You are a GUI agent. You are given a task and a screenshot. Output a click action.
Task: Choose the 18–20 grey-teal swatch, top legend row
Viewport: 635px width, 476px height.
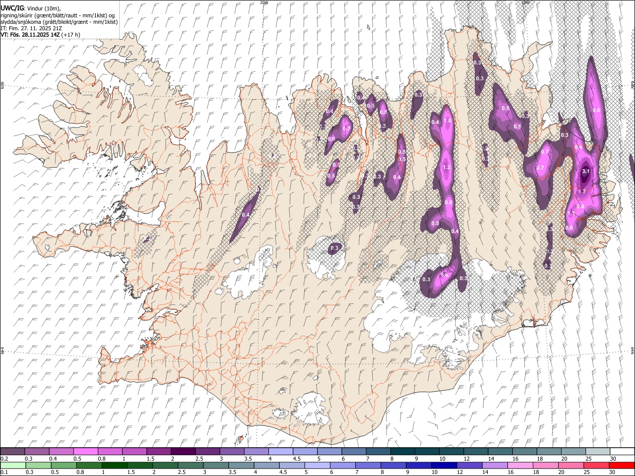pyautogui.click(x=549, y=451)
